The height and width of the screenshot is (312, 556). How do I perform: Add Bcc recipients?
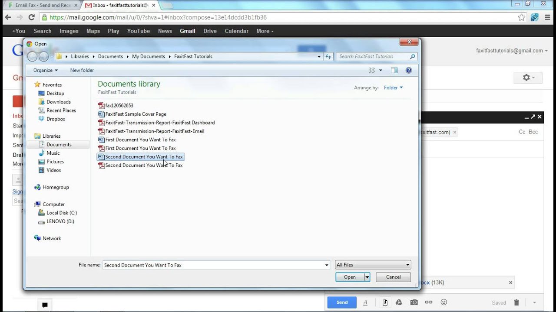pyautogui.click(x=533, y=132)
